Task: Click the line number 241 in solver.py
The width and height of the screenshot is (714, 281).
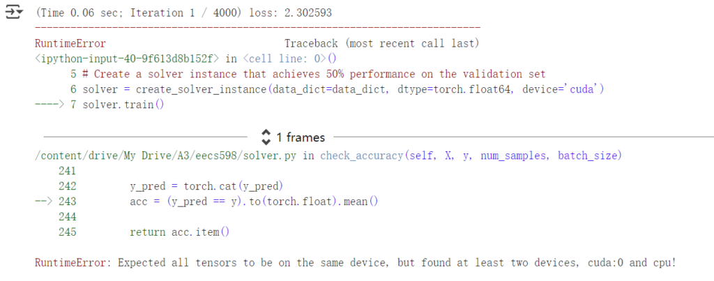Action: click(x=68, y=172)
